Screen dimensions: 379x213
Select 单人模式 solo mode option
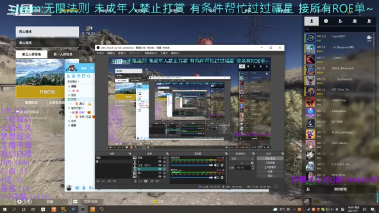[x=47, y=43]
